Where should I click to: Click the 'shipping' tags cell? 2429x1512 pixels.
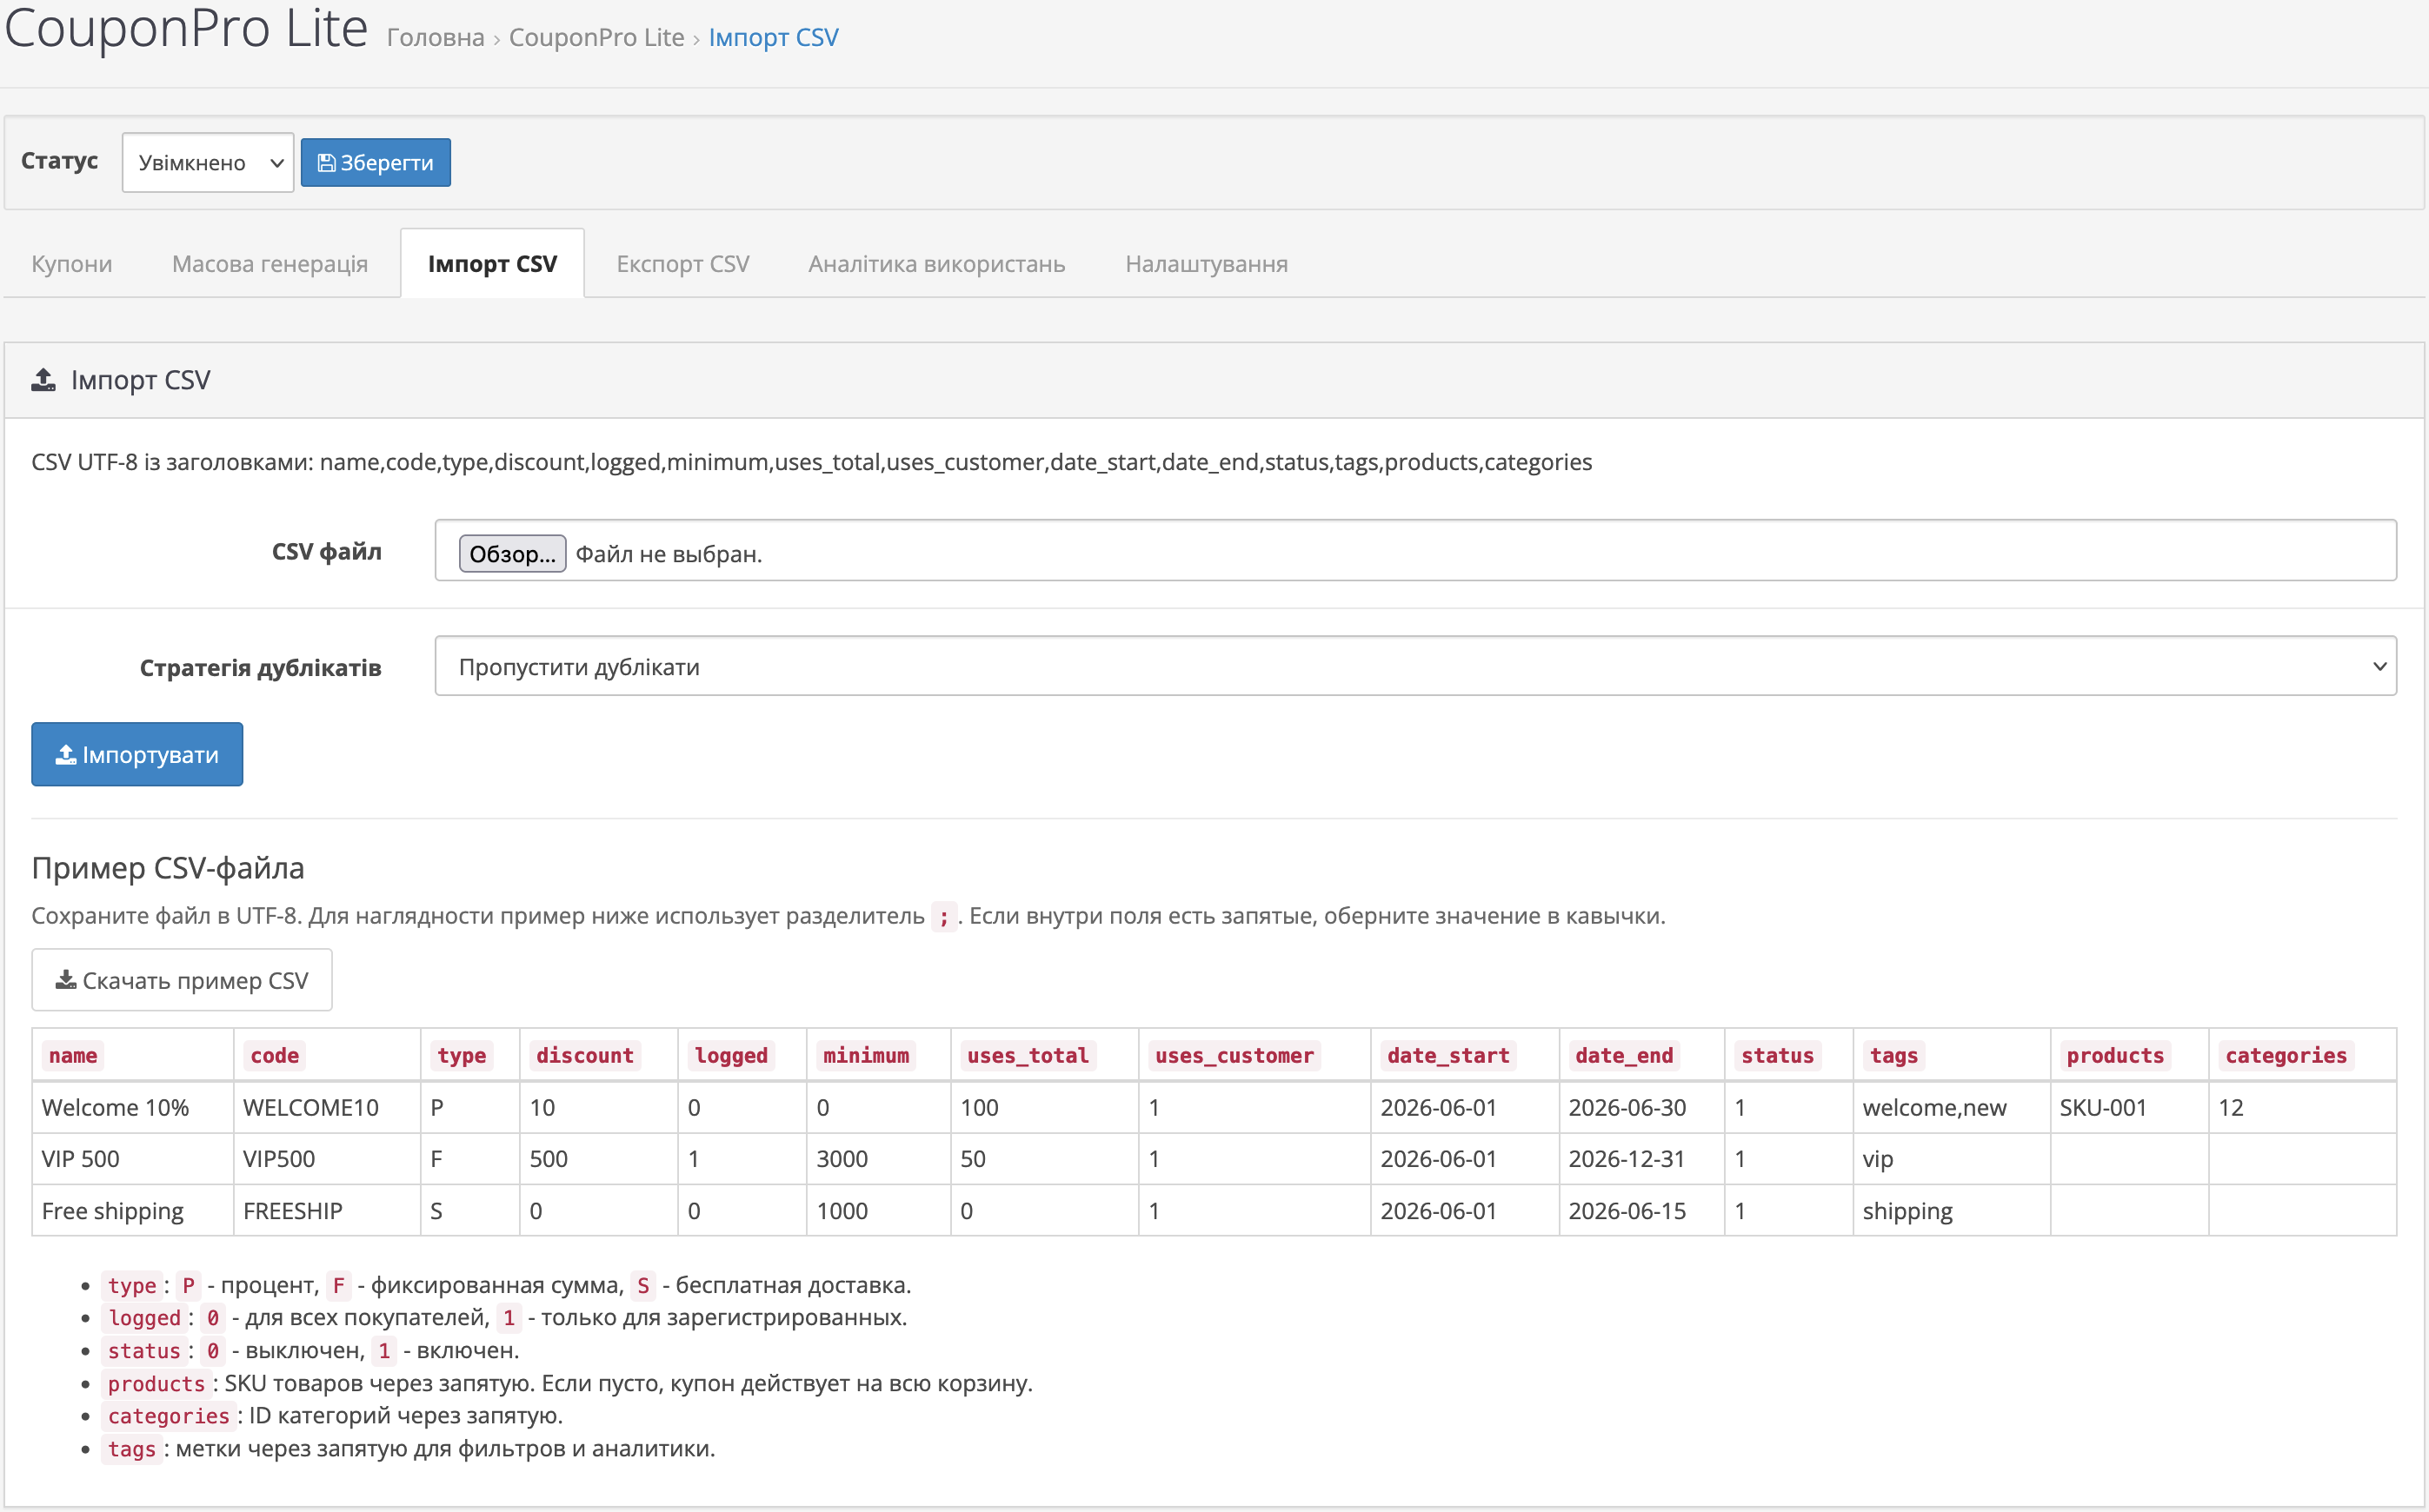[1952, 1210]
